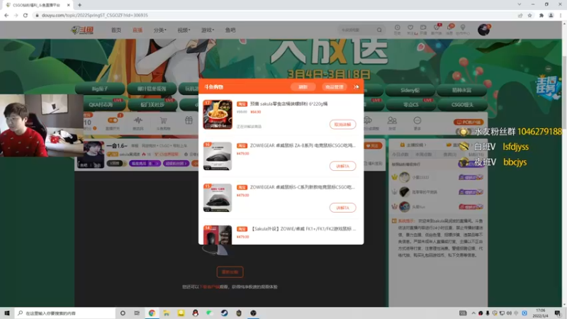Open the sakula noodle product thumbnail
The width and height of the screenshot is (567, 319).
click(218, 114)
